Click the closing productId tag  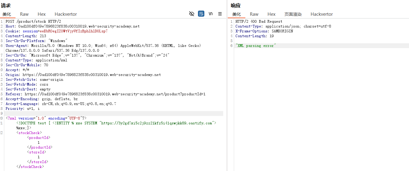tap(40, 147)
